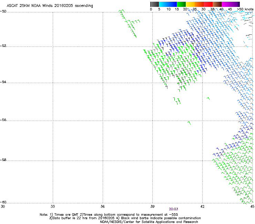Image resolution: width=255 pixels, height=224 pixels.
Task: Click the '-54' latitude axis label
Action: (x=3, y=82)
